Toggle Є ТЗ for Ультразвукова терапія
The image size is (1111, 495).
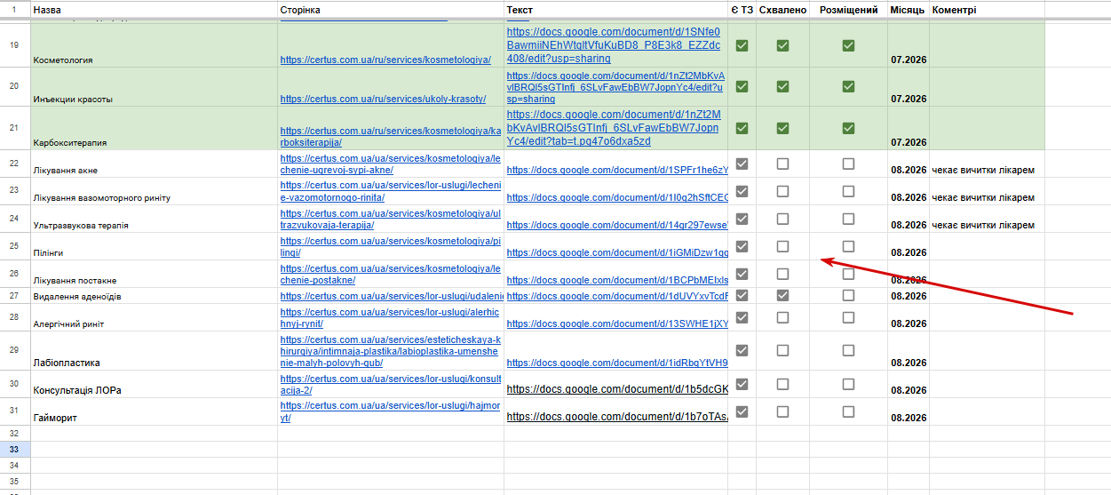(x=742, y=219)
